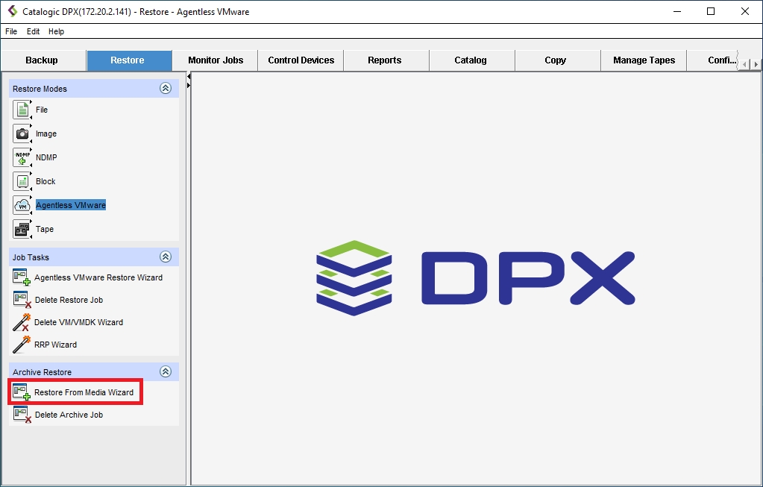
Task: Select the Block restore mode icon
Action: click(x=22, y=181)
